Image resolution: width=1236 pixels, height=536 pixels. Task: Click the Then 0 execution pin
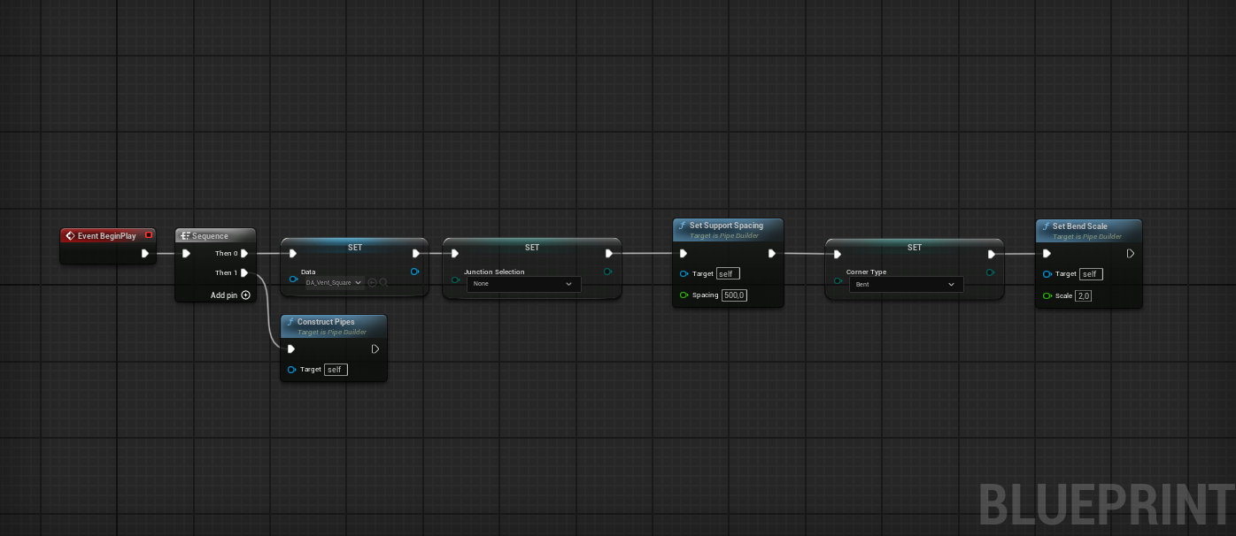click(244, 254)
